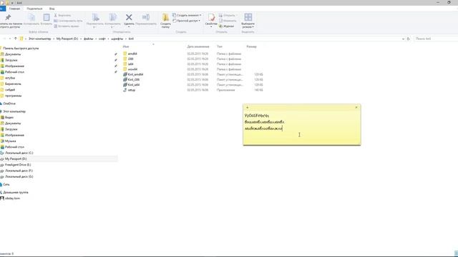The image size is (458, 257).
Task: Click Скопировать путь in the ribbon
Action: click(68, 21)
